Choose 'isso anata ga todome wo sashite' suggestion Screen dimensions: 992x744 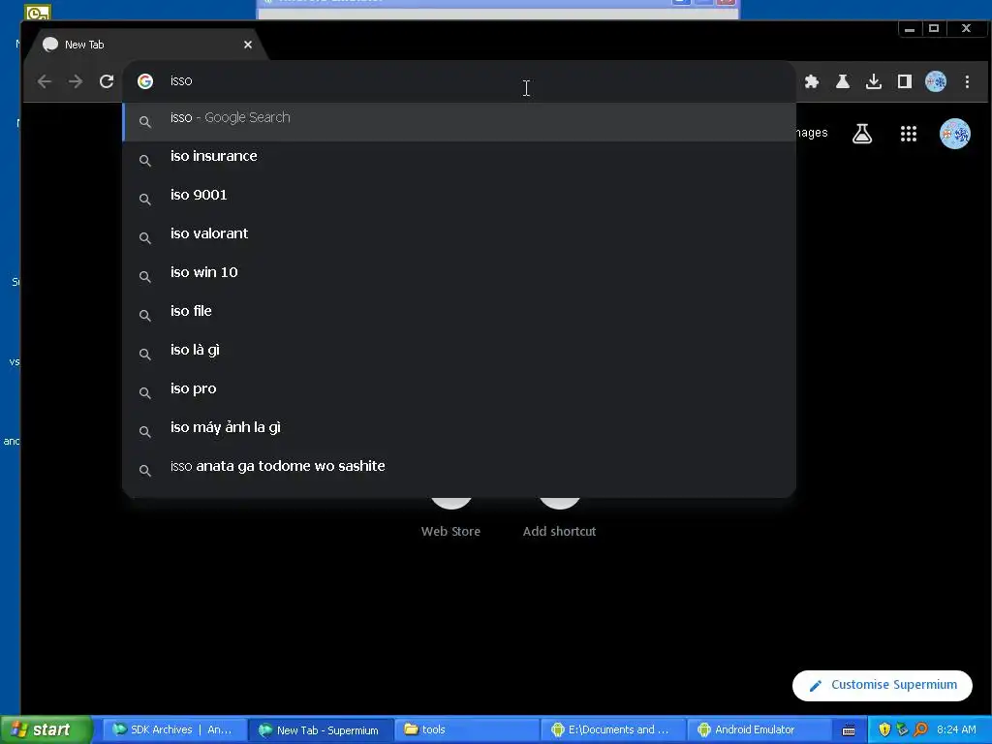459,470
